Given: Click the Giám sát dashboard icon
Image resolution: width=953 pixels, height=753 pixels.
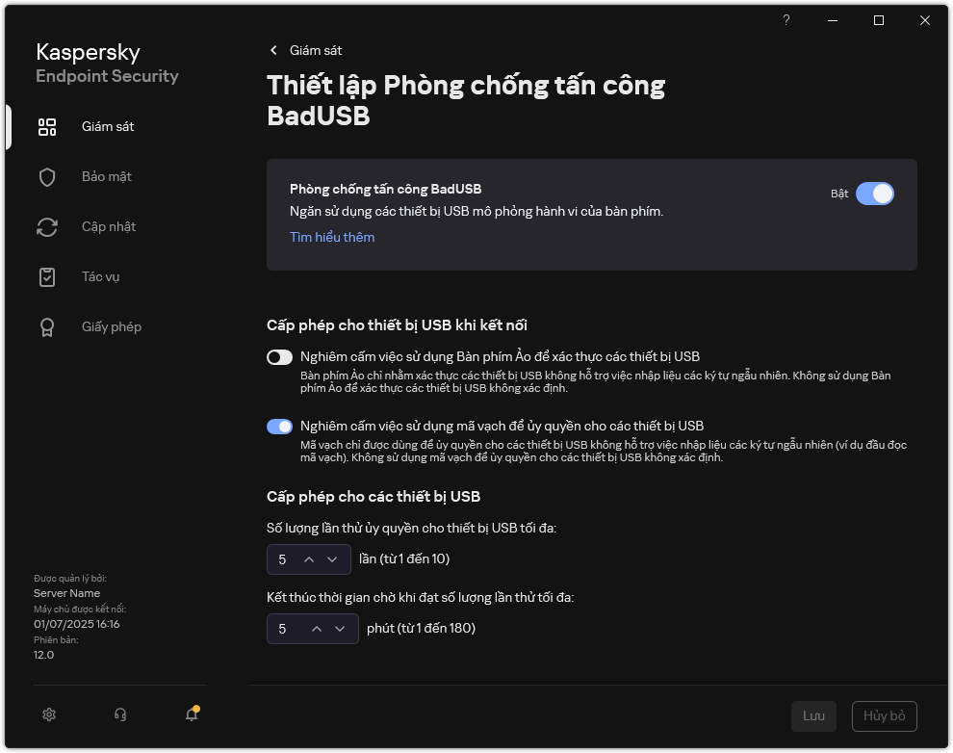Looking at the screenshot, I should point(47,127).
